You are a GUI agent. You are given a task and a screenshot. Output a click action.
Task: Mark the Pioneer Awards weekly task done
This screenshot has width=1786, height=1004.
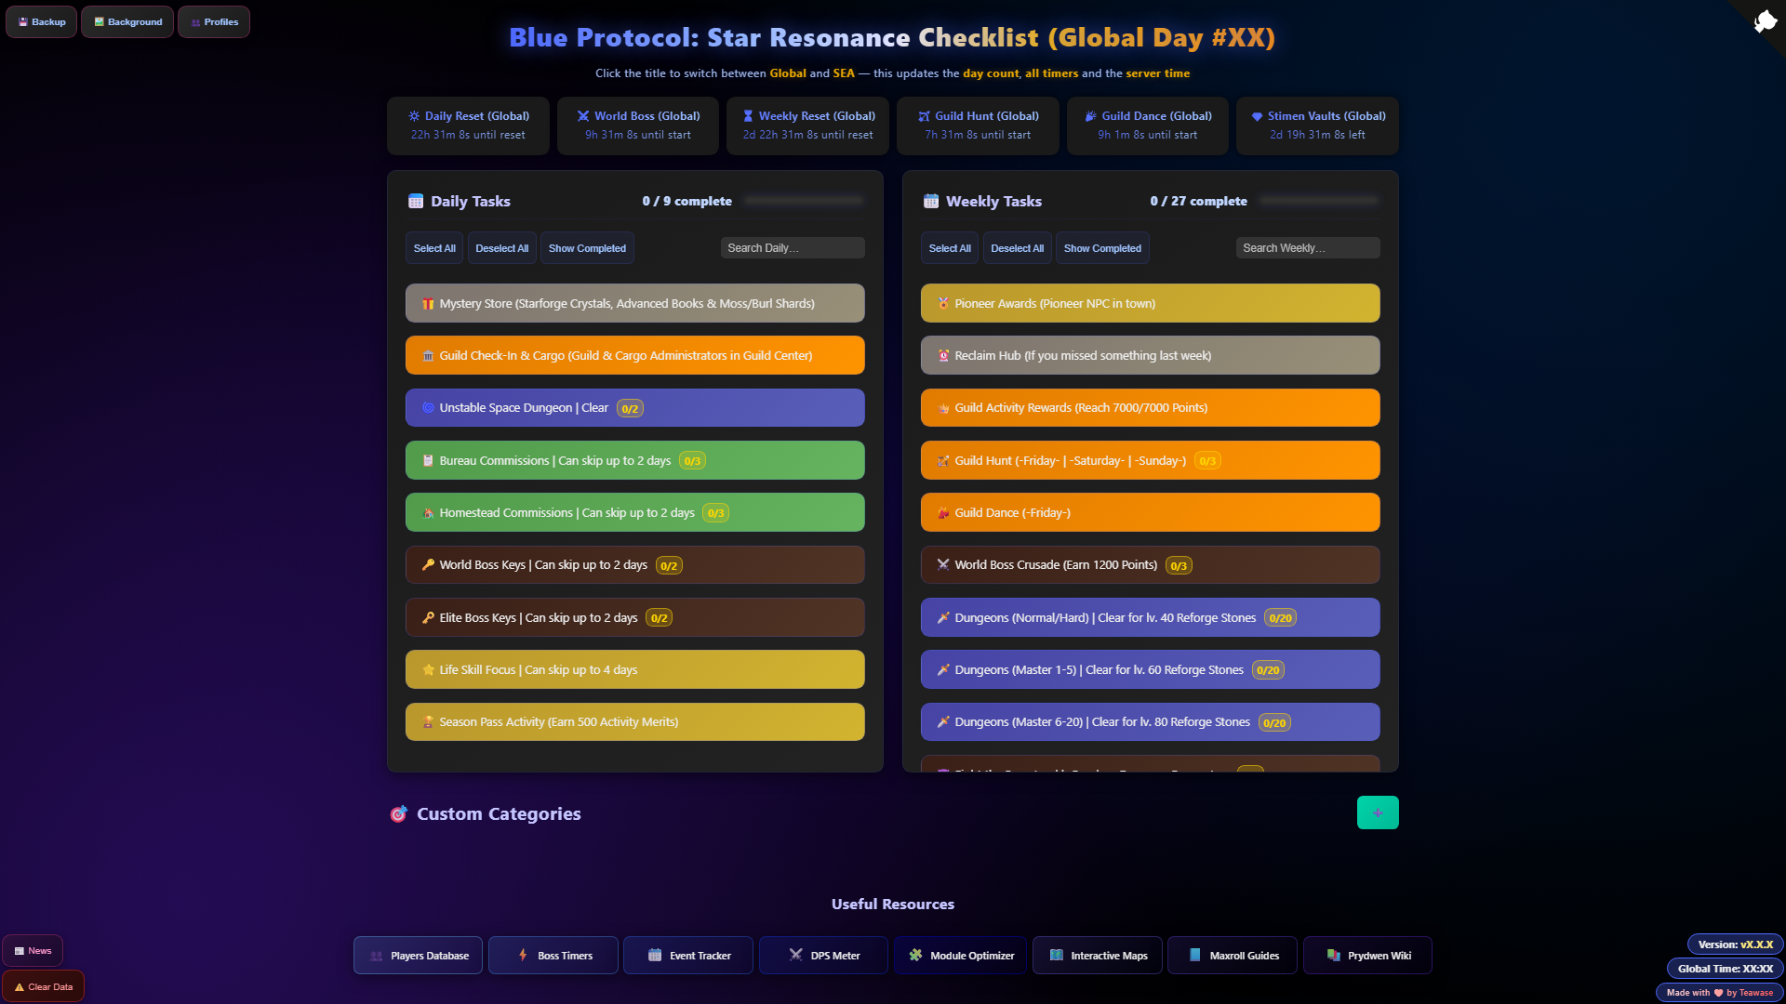click(1150, 303)
